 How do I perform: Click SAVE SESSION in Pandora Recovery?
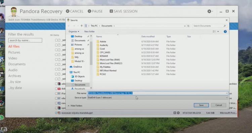point(123,11)
